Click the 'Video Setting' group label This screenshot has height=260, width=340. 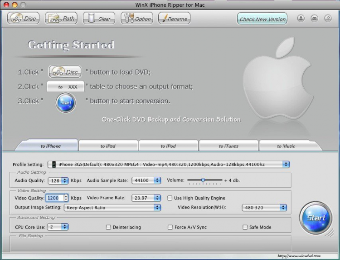click(32, 190)
